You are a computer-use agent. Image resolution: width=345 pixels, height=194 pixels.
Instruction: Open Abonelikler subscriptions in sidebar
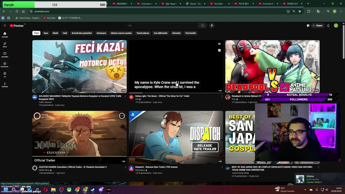point(5,55)
